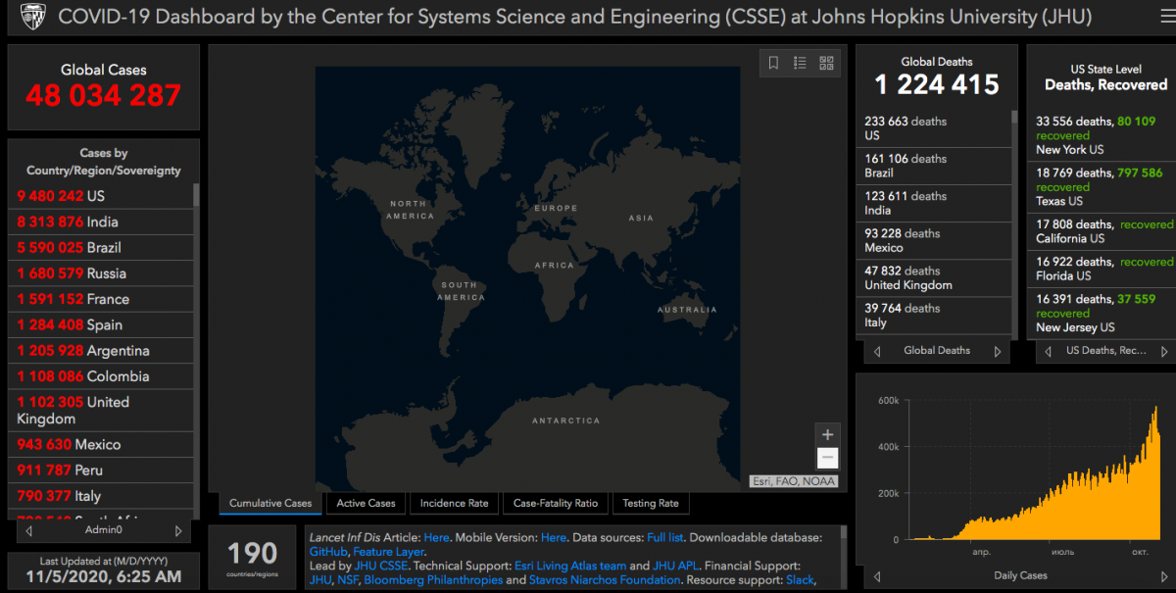
Task: Click left arrow beside Global Deaths
Action: tap(876, 351)
